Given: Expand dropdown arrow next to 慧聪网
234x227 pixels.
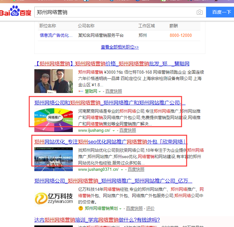Looking at the screenshot, I should tap(100, 91).
